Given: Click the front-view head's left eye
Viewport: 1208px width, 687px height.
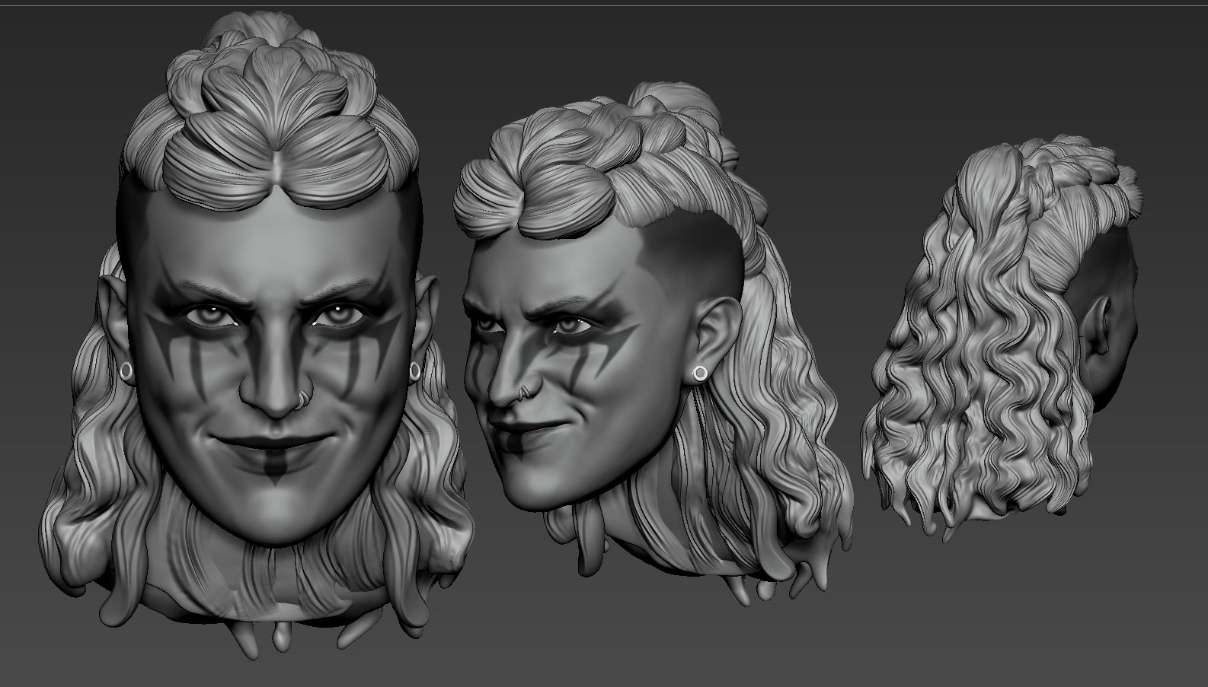Looking at the screenshot, I should click(204, 313).
